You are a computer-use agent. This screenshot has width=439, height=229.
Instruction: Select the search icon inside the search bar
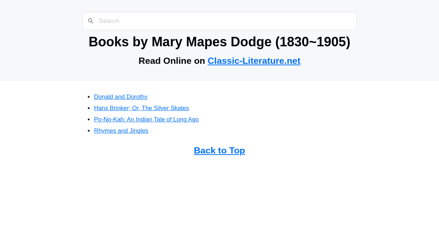click(x=91, y=21)
